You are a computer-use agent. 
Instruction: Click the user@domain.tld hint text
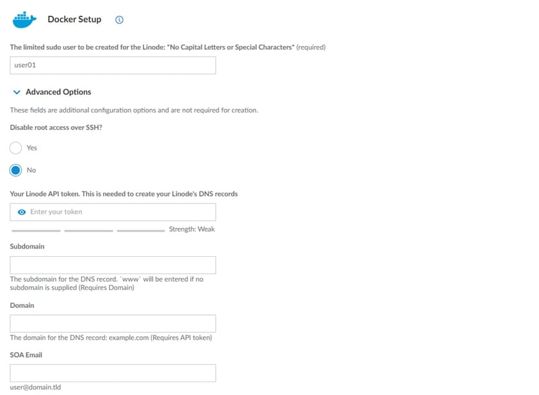coord(35,387)
